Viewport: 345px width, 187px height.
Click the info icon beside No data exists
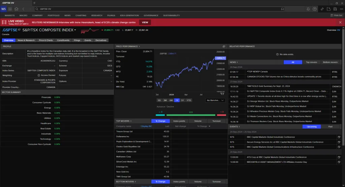click(x=277, y=54)
